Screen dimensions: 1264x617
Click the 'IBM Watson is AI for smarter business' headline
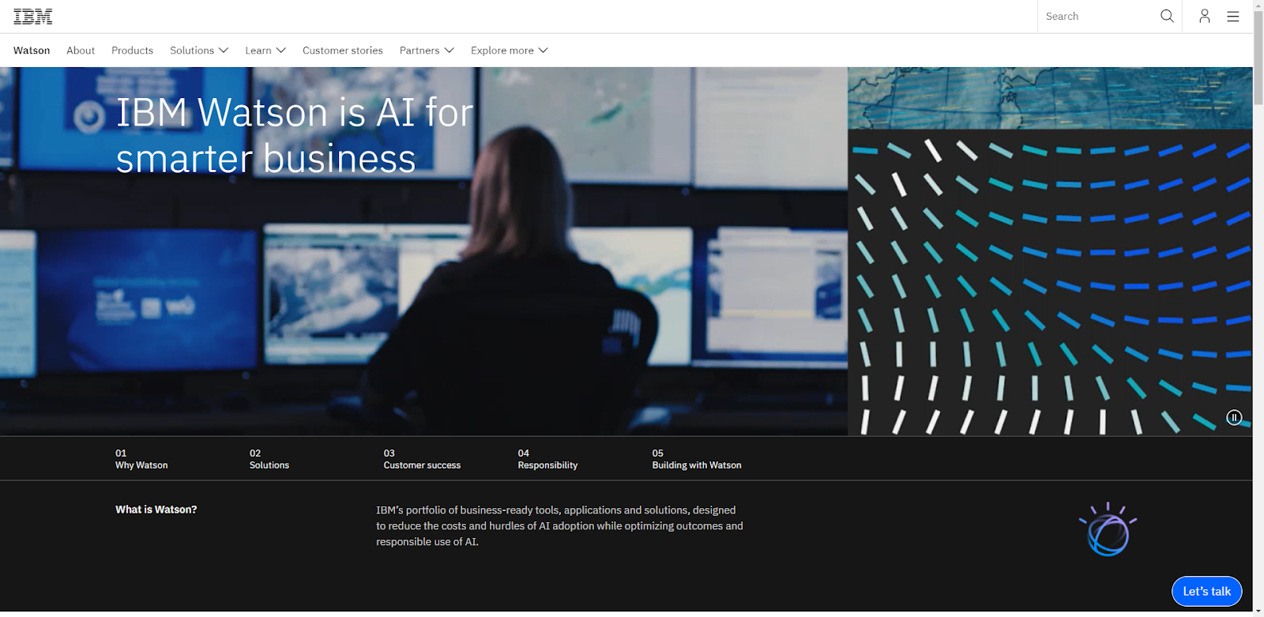click(x=295, y=135)
